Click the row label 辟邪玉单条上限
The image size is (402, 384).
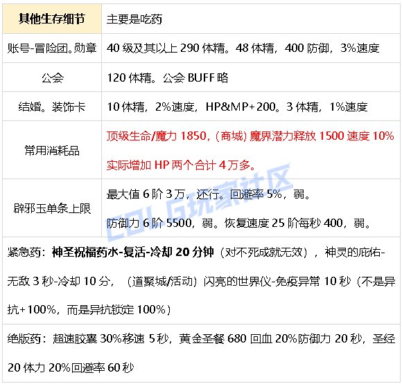(52, 208)
